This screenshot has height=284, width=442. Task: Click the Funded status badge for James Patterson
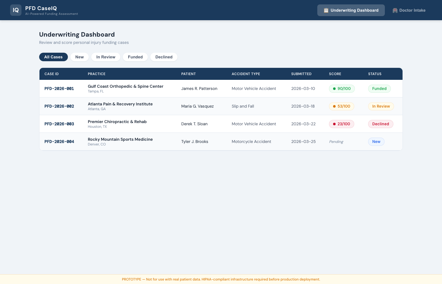(x=379, y=89)
